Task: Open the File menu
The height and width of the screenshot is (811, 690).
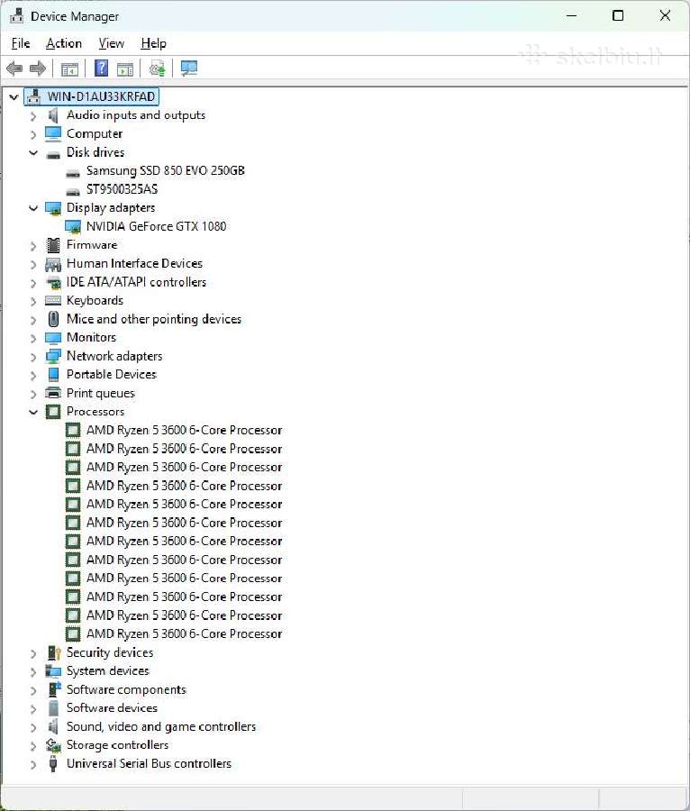Action: pos(21,43)
